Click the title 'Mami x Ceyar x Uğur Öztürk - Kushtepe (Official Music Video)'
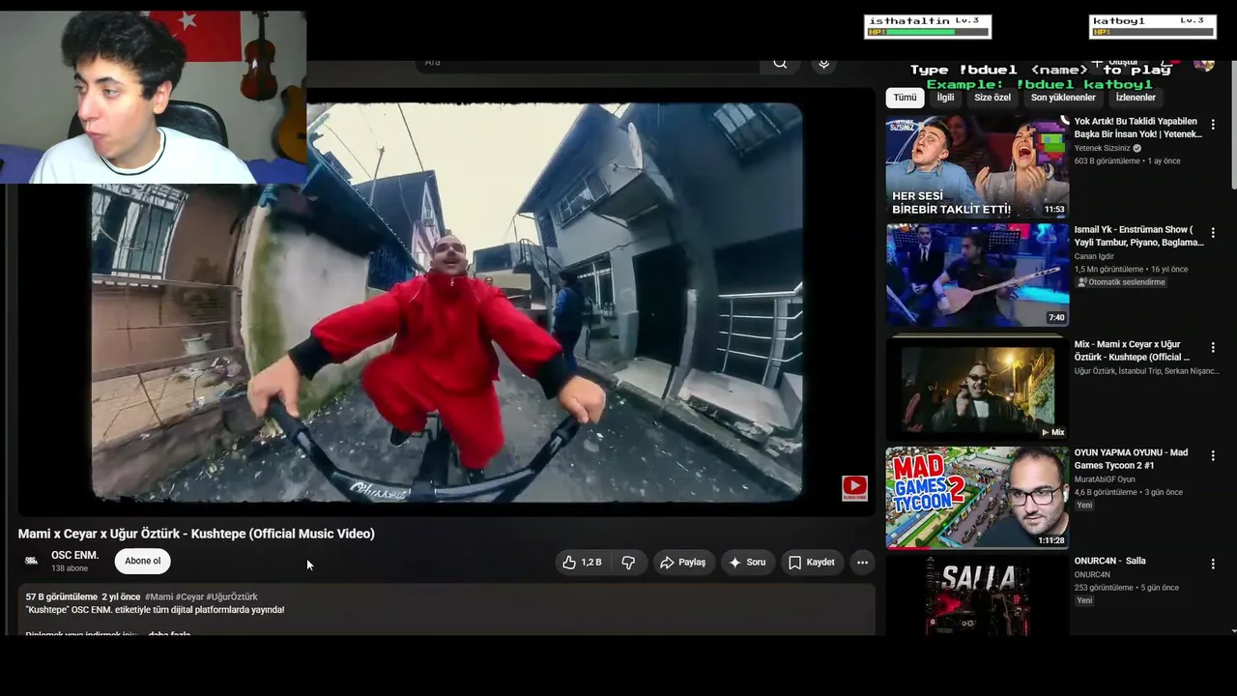 196,534
